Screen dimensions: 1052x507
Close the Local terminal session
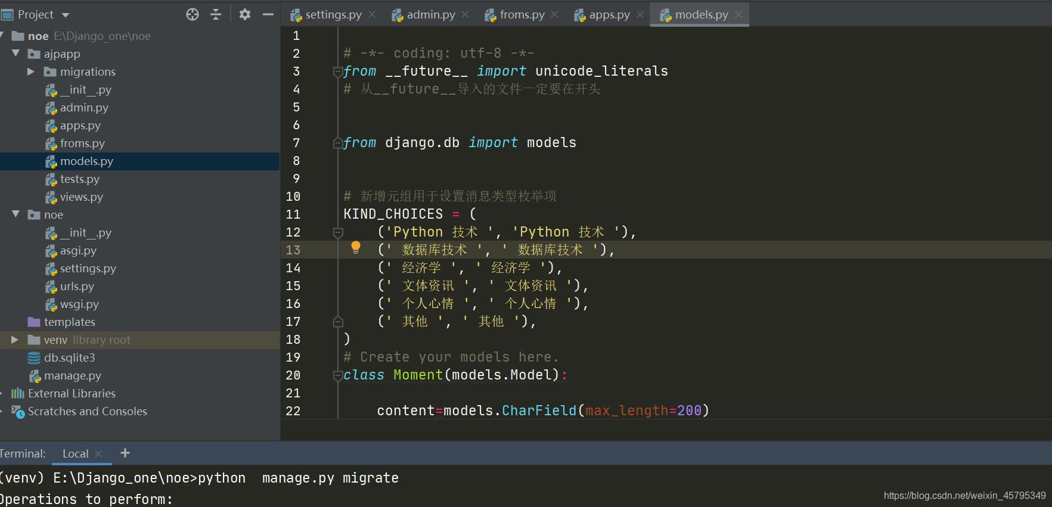point(98,453)
